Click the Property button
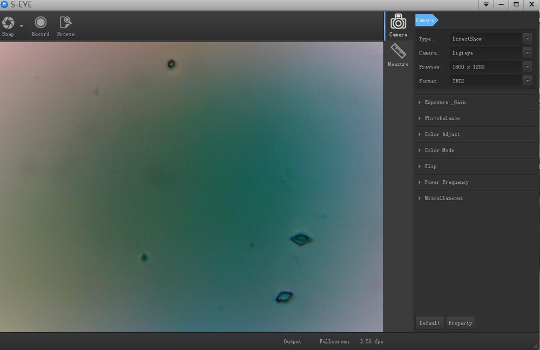This screenshot has height=350, width=540. [x=460, y=323]
